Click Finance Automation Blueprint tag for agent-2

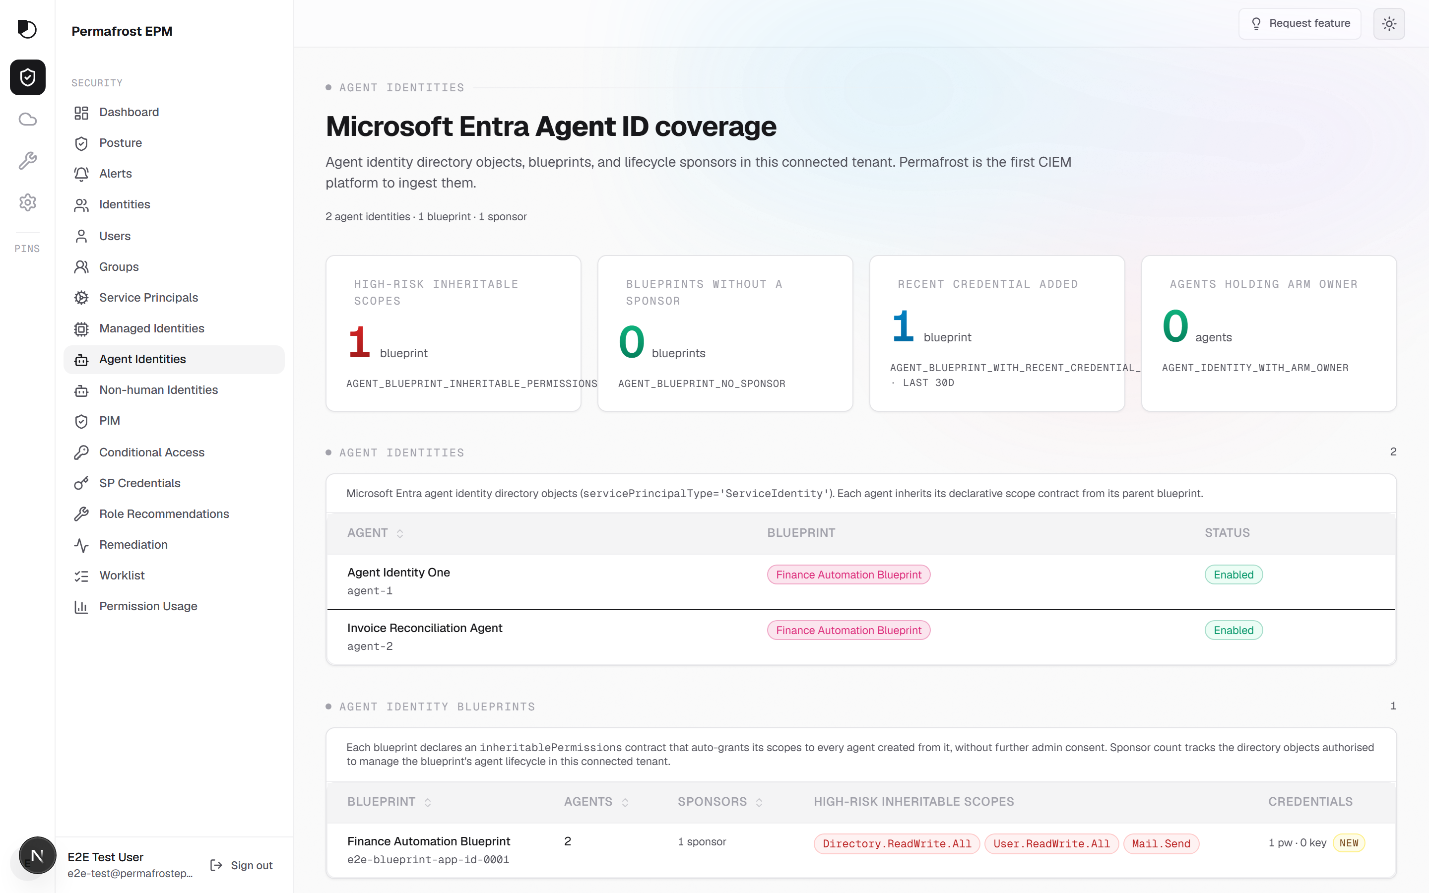[x=848, y=630]
